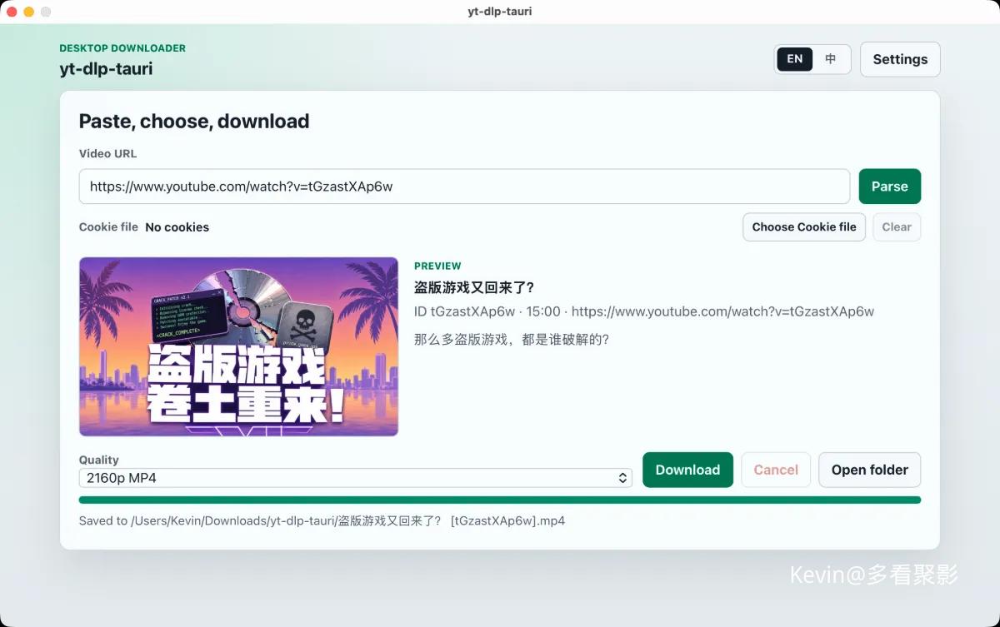This screenshot has width=1000, height=627.
Task: Click the Cancel button
Action: pyautogui.click(x=776, y=470)
